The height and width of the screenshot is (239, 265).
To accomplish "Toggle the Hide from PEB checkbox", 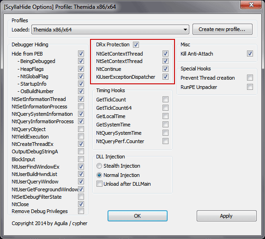I will coord(81,54).
